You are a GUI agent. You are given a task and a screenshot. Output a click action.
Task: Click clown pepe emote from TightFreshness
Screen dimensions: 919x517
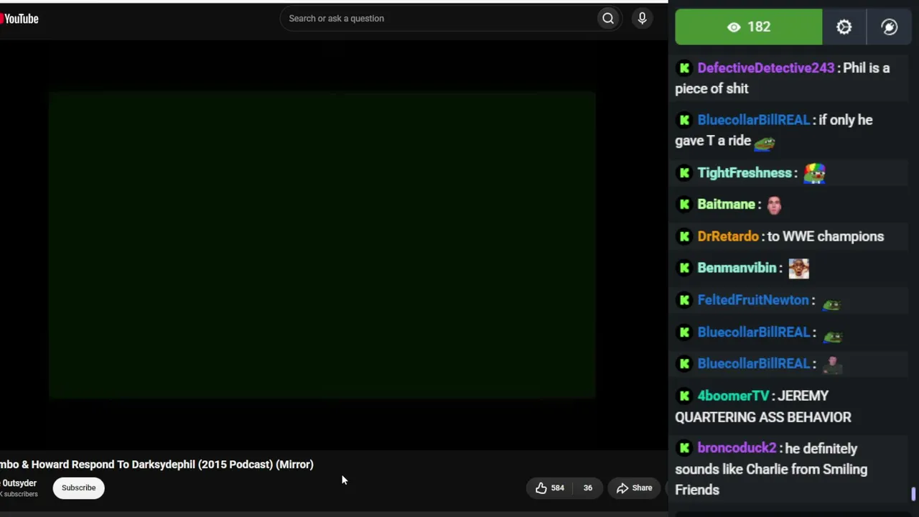point(815,173)
